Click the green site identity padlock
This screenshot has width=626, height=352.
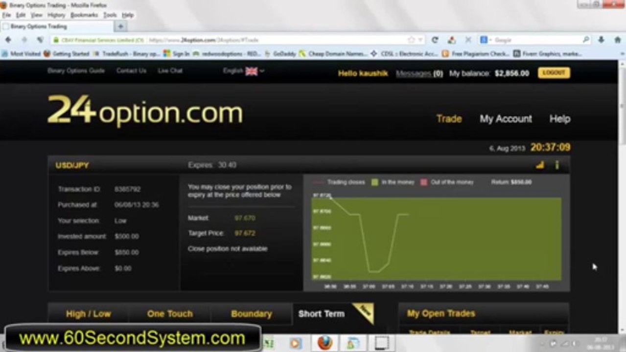click(x=56, y=40)
